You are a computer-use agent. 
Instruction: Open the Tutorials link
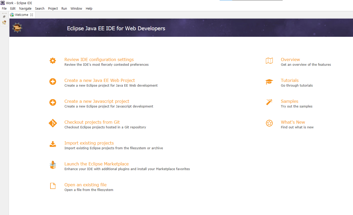290,80
